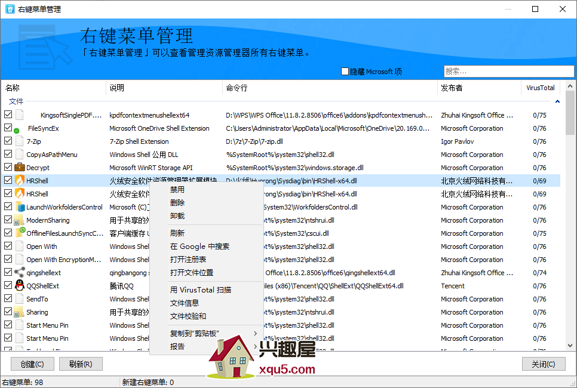Click the ModernSharing entry icon
The width and height of the screenshot is (577, 388).
(x=20, y=220)
